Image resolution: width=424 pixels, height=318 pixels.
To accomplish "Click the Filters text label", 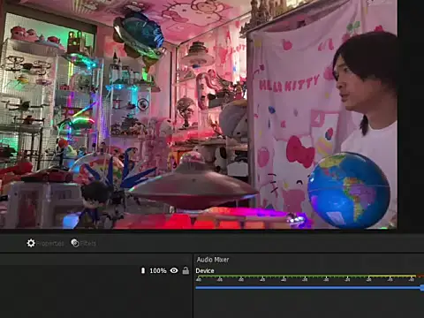I will click(x=88, y=244).
